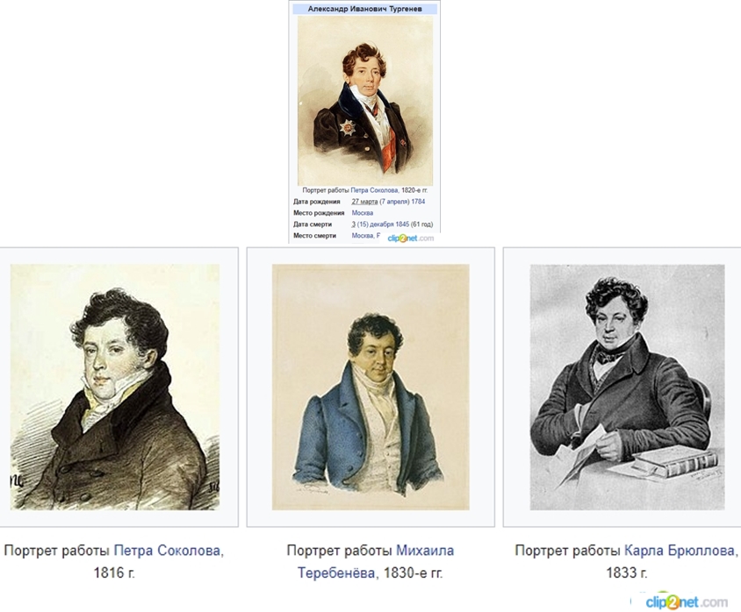Follow the Москва birthplace link
Screen dimensions: 741x612
point(363,213)
